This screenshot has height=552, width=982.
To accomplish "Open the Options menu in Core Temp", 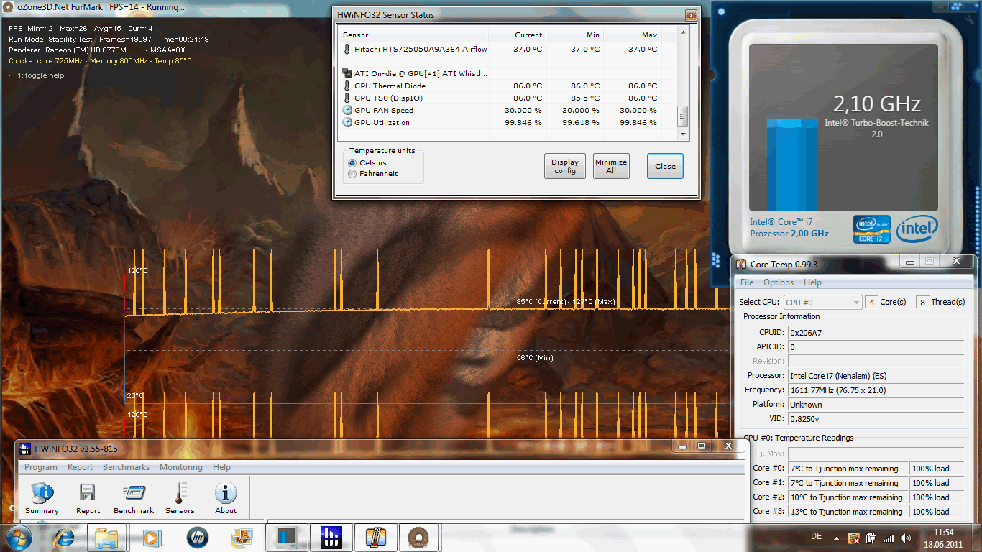I will [x=779, y=282].
